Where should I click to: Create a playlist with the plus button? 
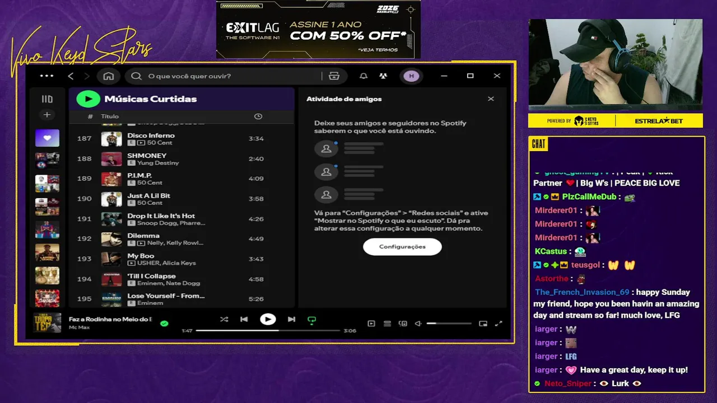47,115
